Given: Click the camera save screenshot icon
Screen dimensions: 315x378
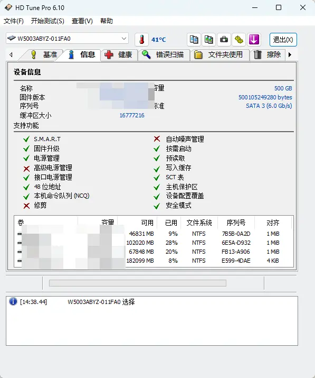Looking at the screenshot, I should (x=224, y=39).
